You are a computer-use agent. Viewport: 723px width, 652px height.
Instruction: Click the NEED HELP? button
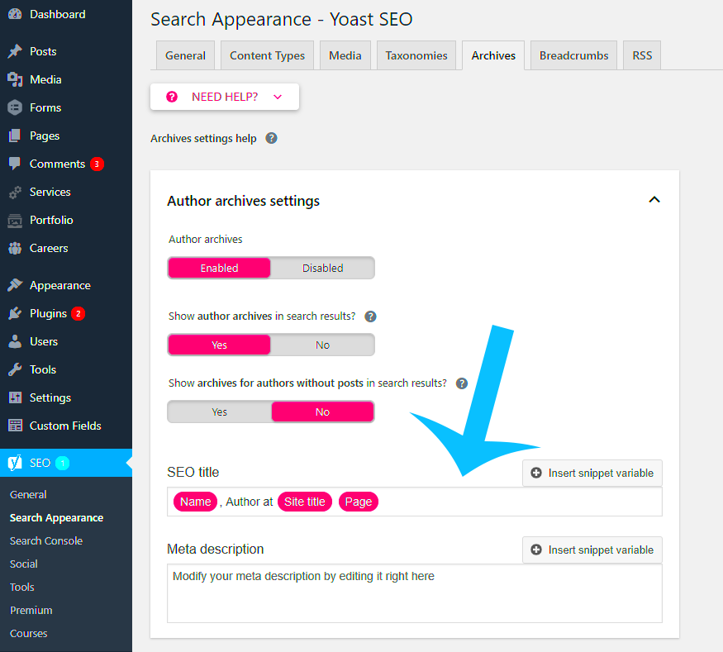tap(225, 97)
